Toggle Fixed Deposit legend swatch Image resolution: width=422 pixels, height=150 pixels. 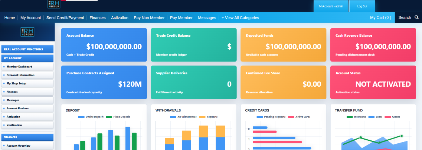(x=109, y=117)
